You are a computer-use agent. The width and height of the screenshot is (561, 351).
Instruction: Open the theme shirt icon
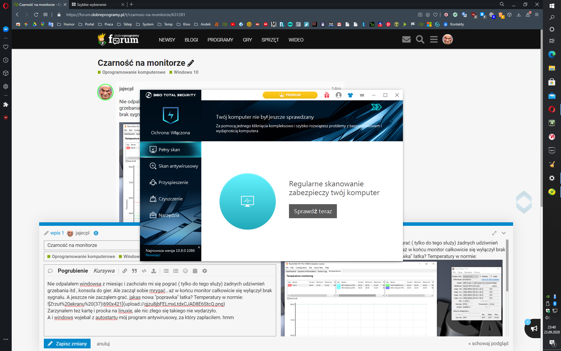click(350, 95)
